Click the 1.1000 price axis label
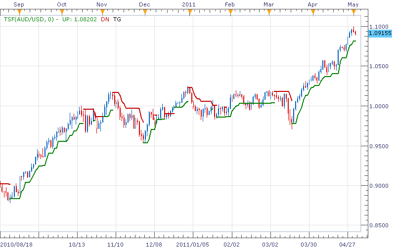The image size is (396, 250). tap(379, 27)
